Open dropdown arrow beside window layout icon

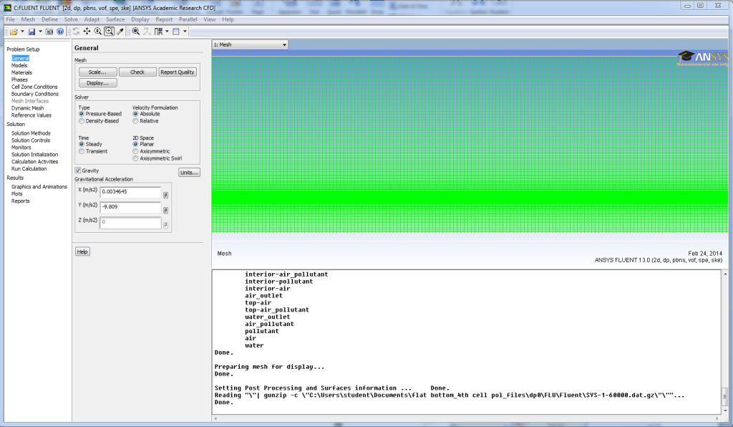[167, 32]
